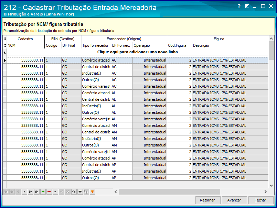Screen dimensions: 277x208
Task: Delete record with red minus button
Action: click(x=49, y=192)
